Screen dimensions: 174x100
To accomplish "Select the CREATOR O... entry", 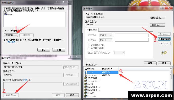I will pyautogui.click(x=93, y=90).
